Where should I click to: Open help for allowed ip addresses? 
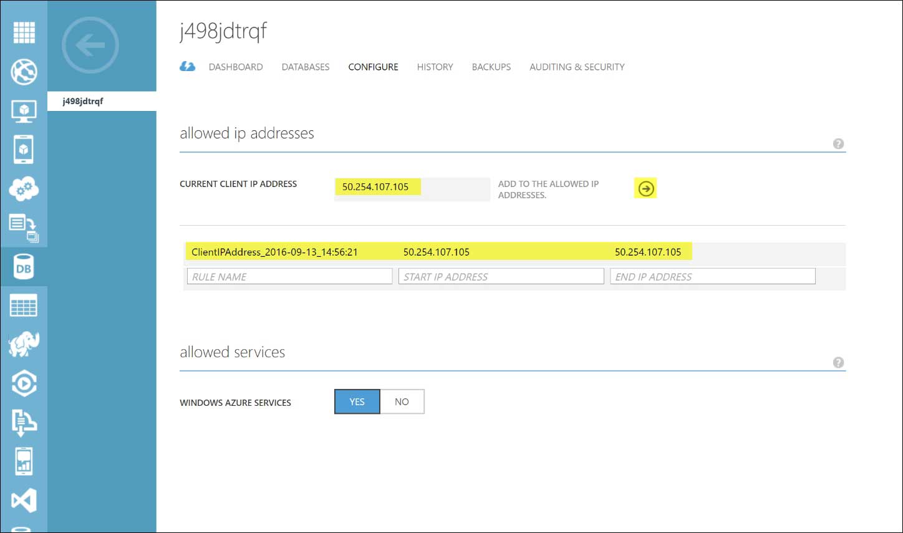[838, 143]
